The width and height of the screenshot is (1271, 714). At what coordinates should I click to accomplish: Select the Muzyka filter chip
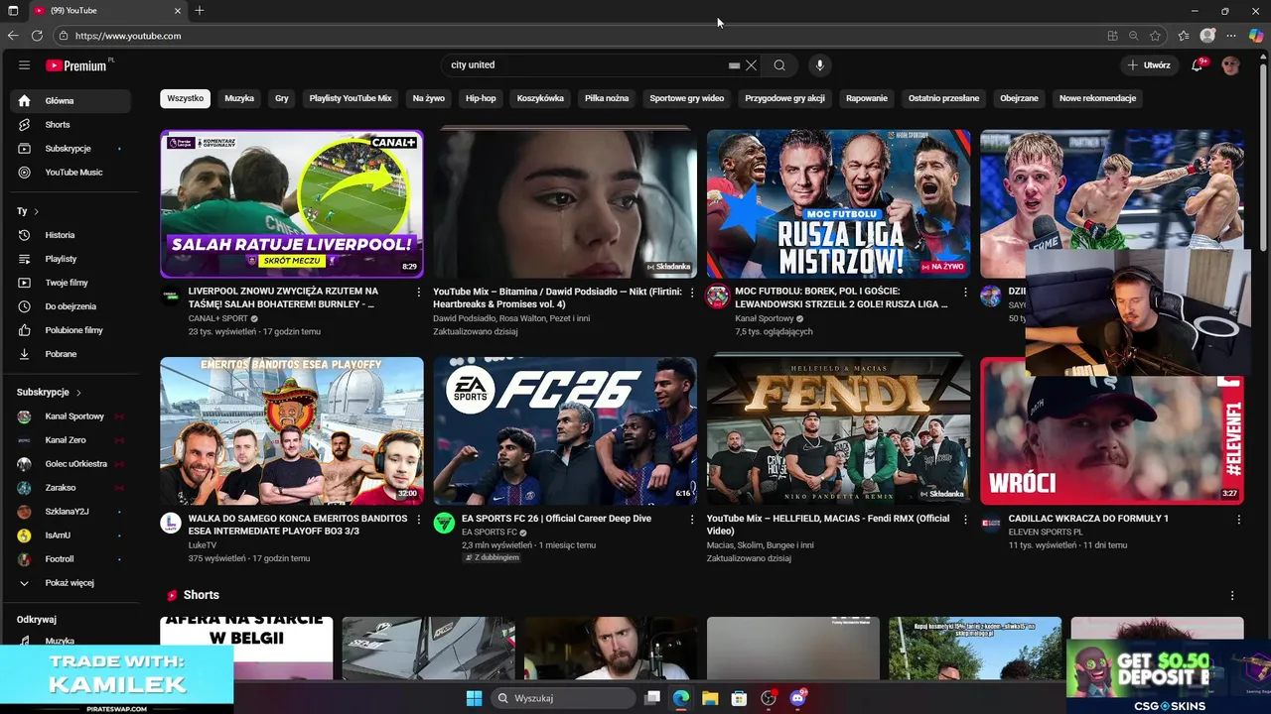[239, 98]
